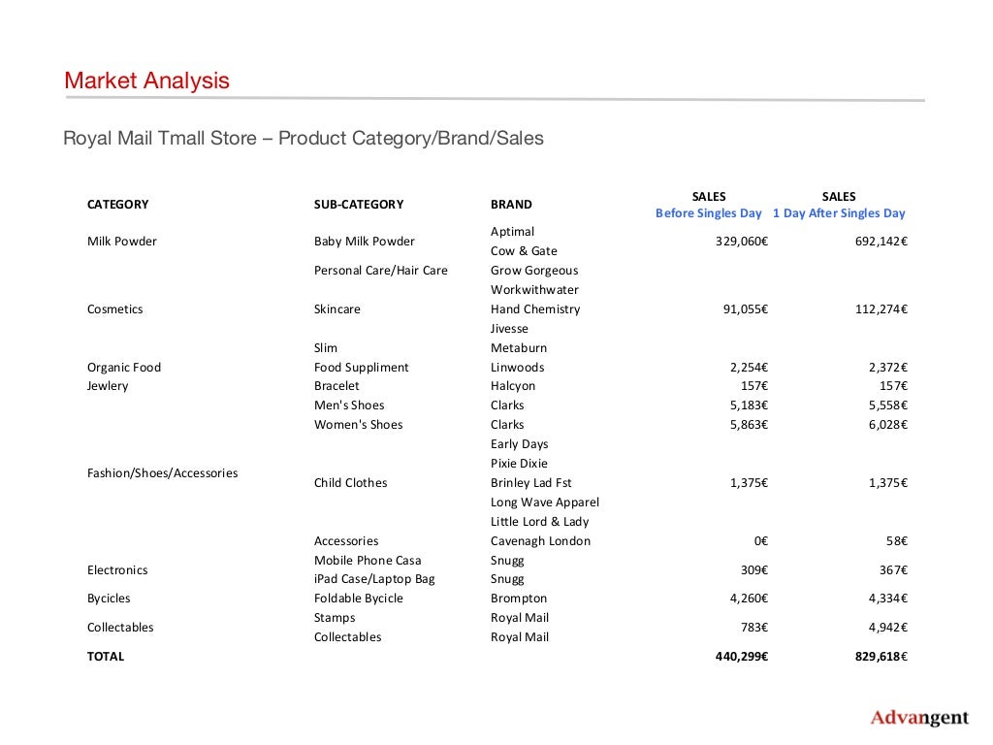
Task: Select the Fashion/Shoes/Accessories category
Action: (x=163, y=473)
